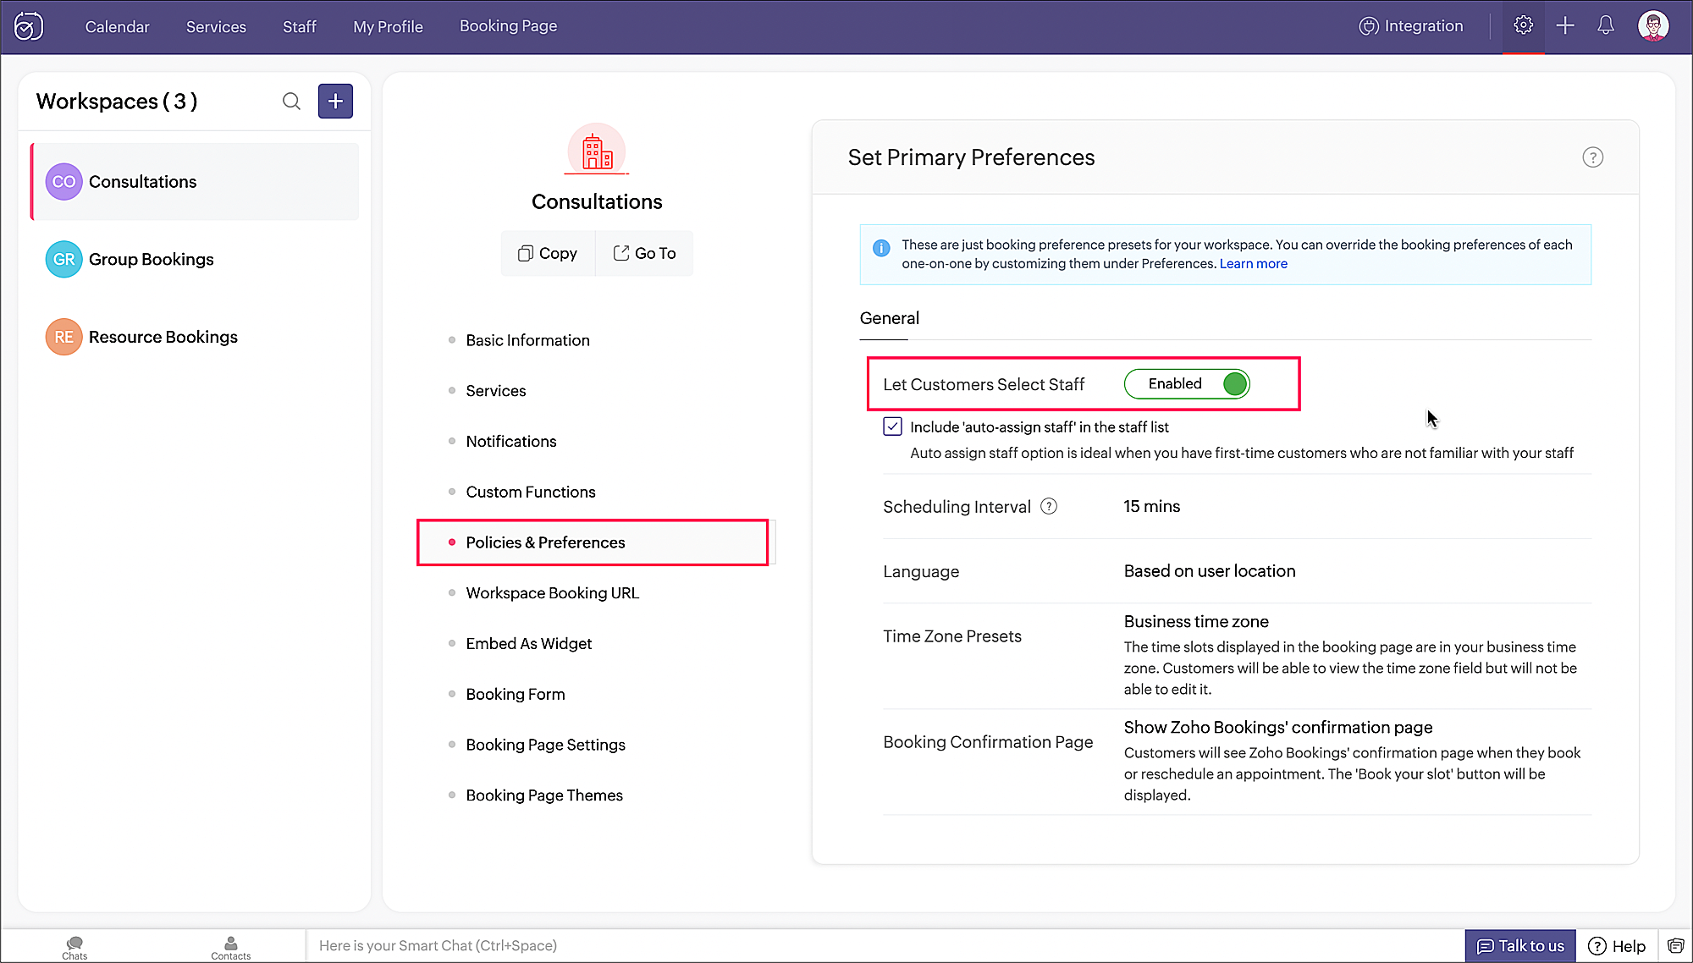Add a new workspace with plus button
This screenshot has height=963, width=1693.
pos(335,102)
